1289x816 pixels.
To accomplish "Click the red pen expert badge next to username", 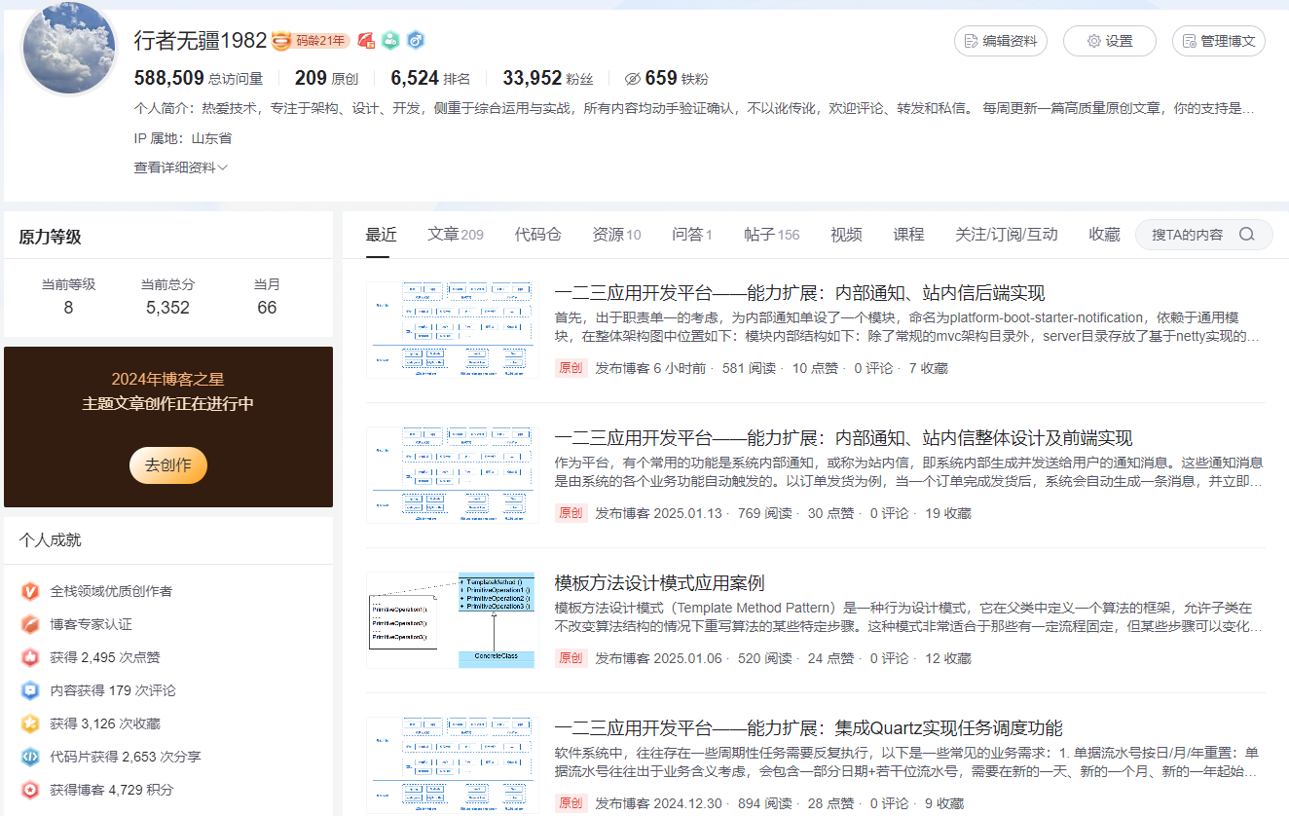I will [x=365, y=40].
